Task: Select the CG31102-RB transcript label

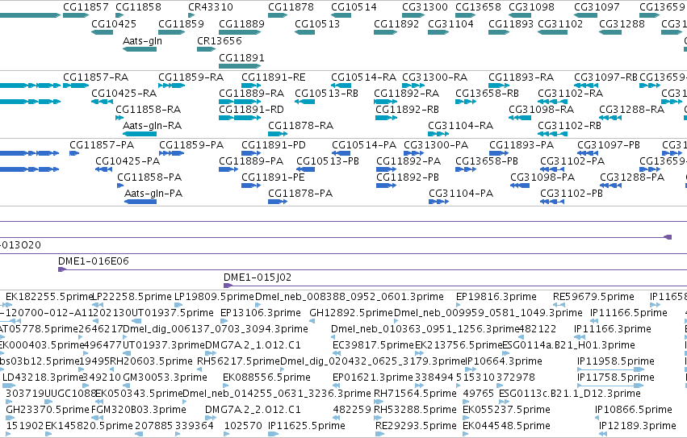Action: [570, 126]
